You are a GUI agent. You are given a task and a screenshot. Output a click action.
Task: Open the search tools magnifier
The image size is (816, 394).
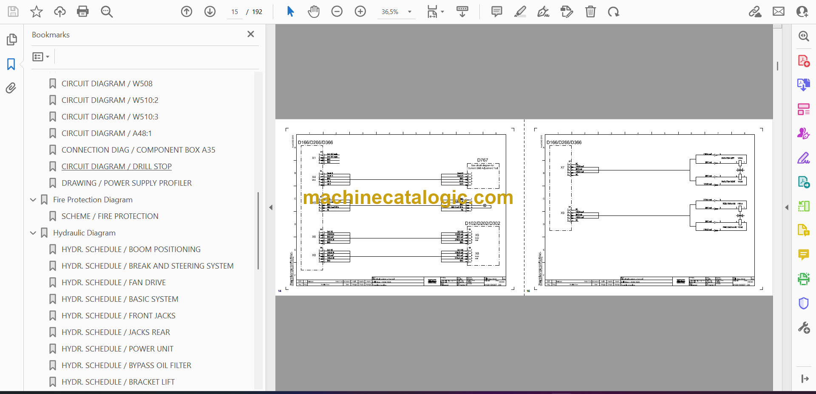[x=803, y=36]
